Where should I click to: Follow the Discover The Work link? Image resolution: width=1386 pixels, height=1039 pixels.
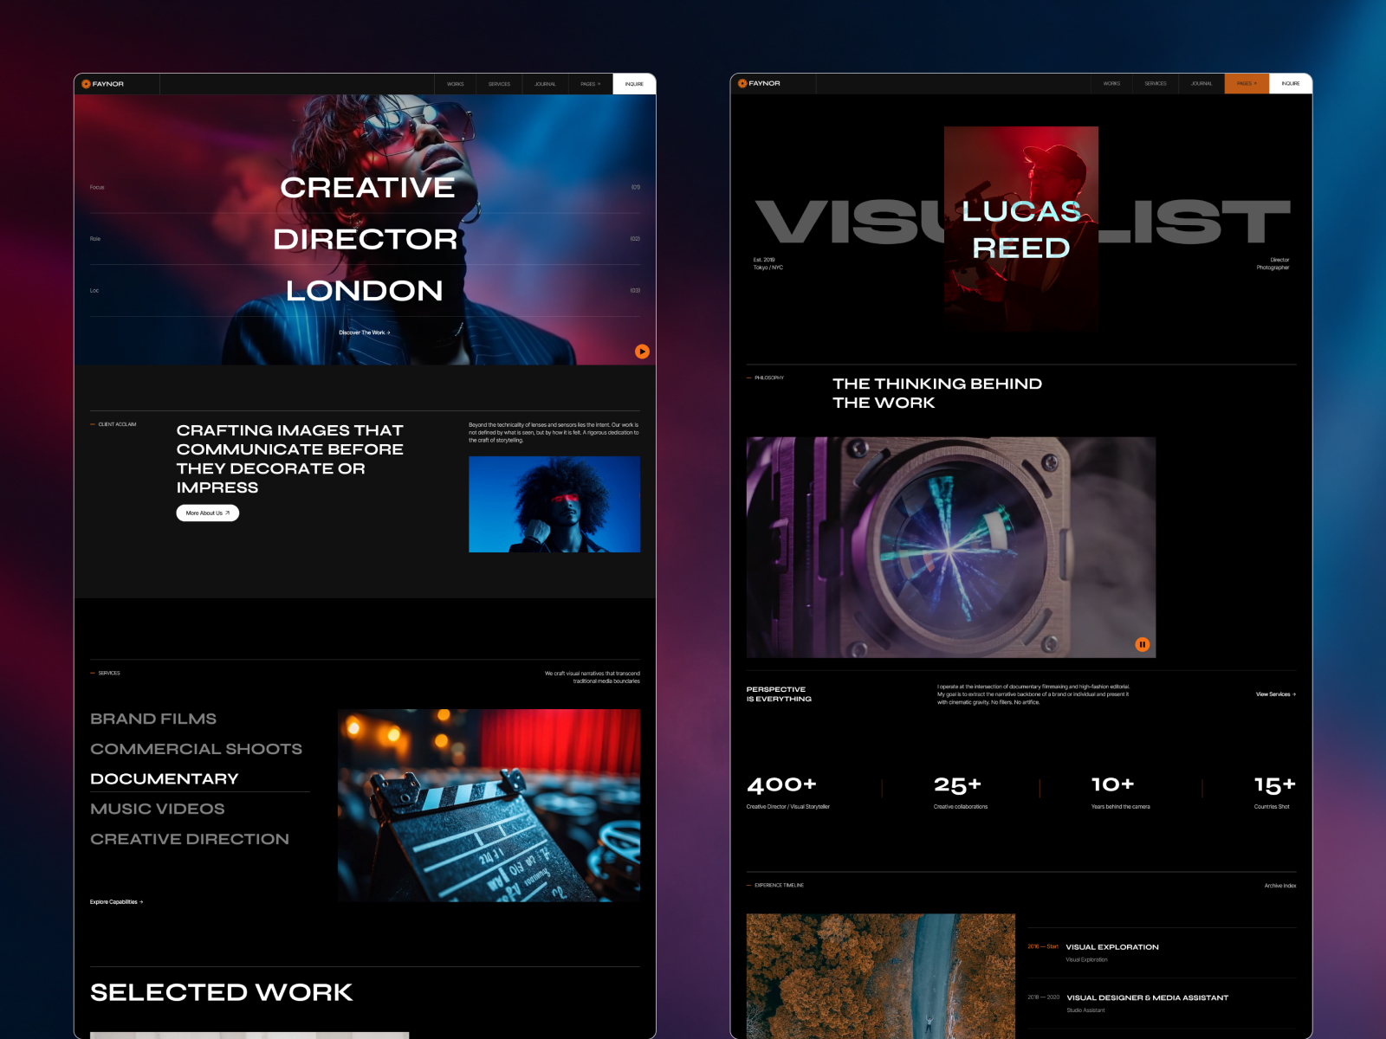click(x=365, y=332)
